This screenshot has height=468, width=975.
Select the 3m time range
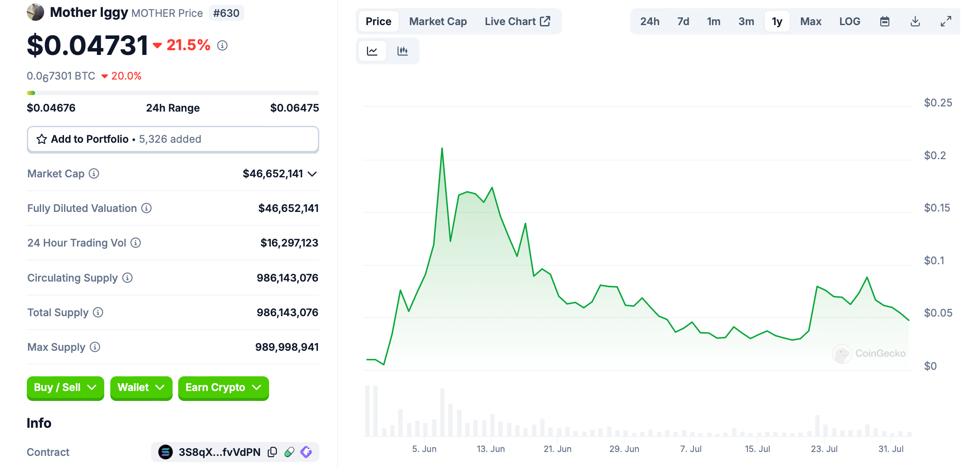coord(746,21)
